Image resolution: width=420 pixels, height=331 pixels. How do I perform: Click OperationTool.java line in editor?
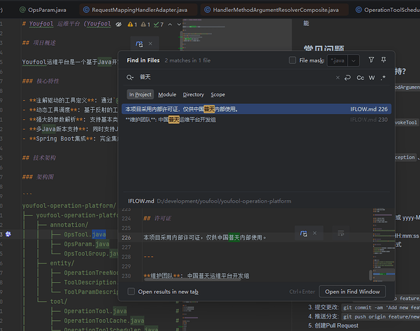[95, 311]
